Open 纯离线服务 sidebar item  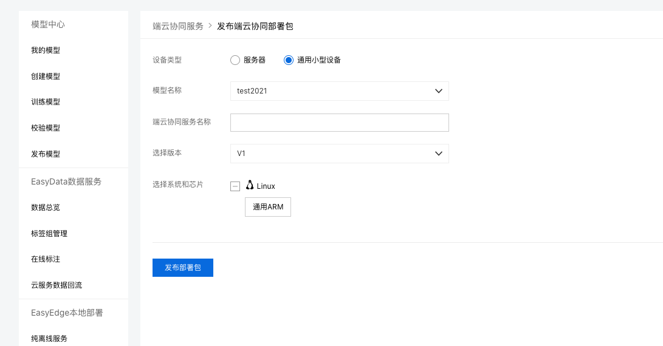click(x=49, y=338)
